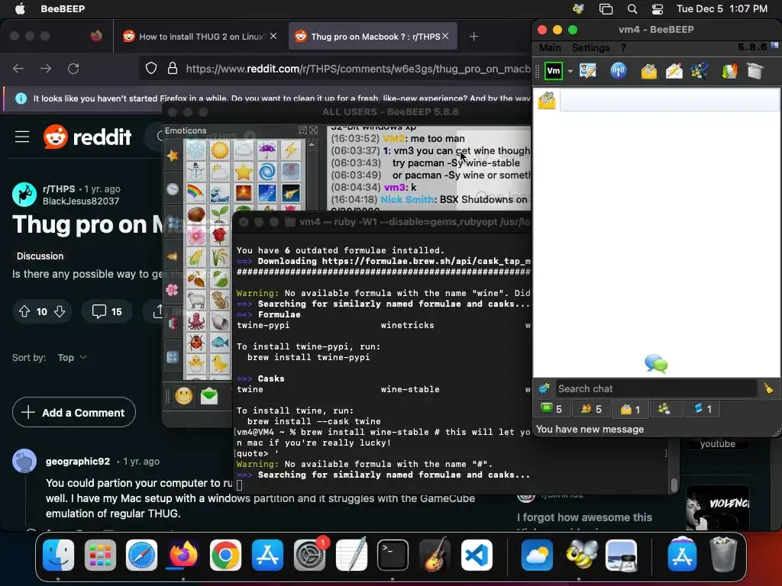The image size is (782, 586).
Task: Open the favorites star emoticon category
Action: coord(173,156)
